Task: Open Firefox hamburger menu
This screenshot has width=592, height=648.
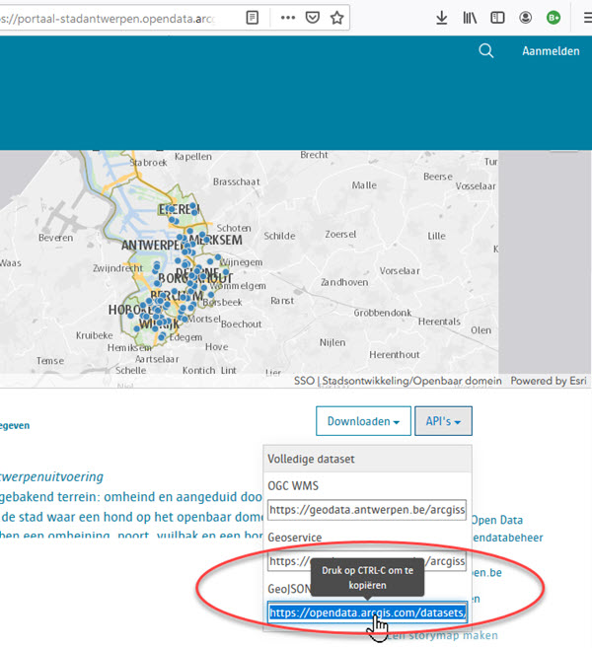Action: pyautogui.click(x=587, y=18)
